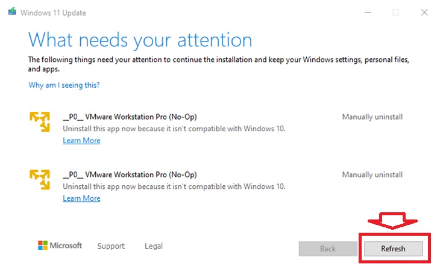The image size is (440, 270).
Task: Close the Windows 11 Update window
Action: point(424,12)
